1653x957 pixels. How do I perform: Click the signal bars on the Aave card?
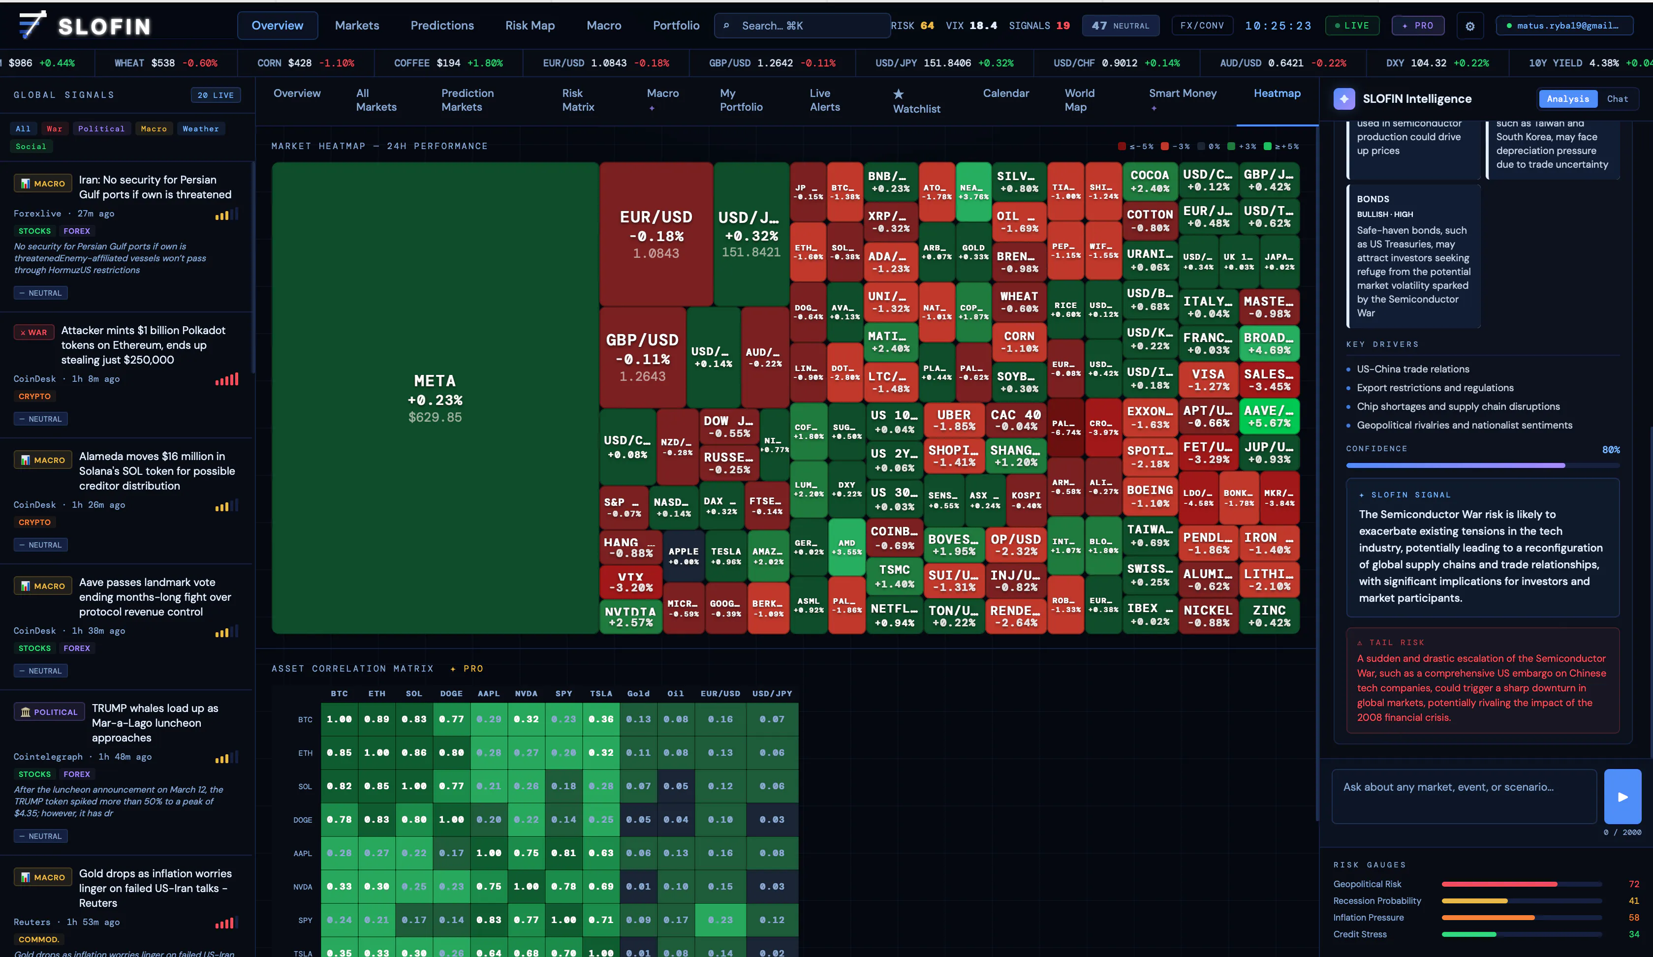(x=227, y=631)
